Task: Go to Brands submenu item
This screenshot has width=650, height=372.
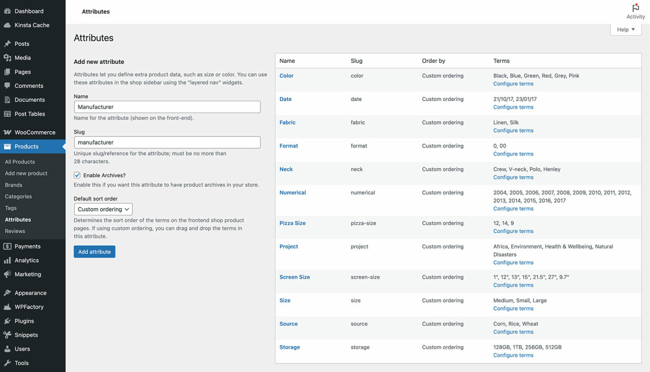Action: coord(14,185)
